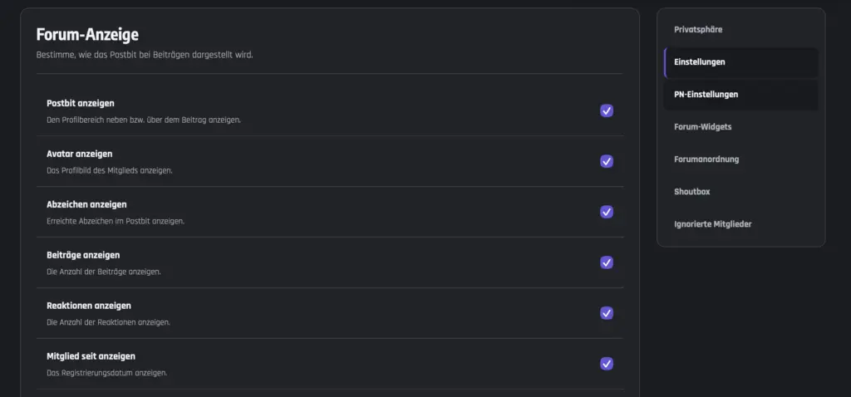The height and width of the screenshot is (397, 851).
Task: Disable the Abzeichen anzeigen checkbox
Action: coord(606,212)
